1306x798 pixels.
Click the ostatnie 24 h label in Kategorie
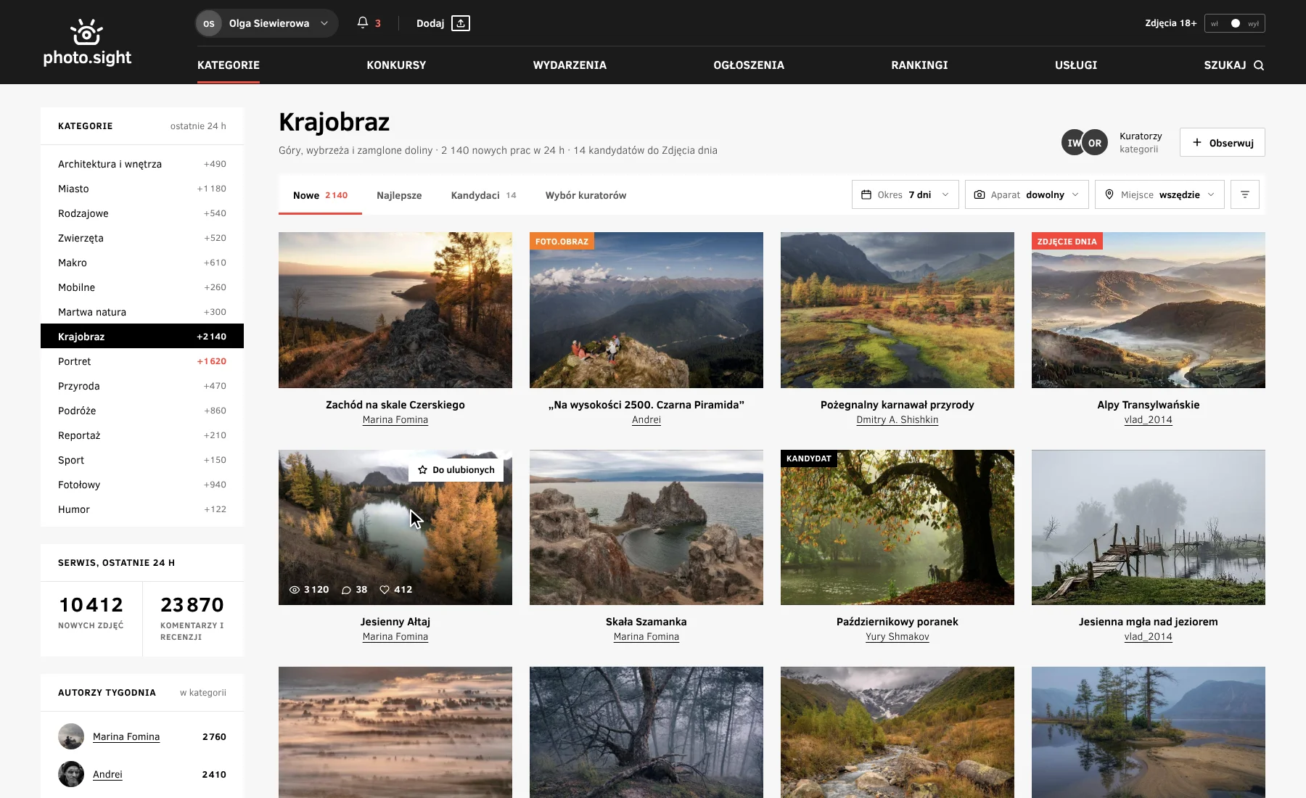click(x=198, y=126)
